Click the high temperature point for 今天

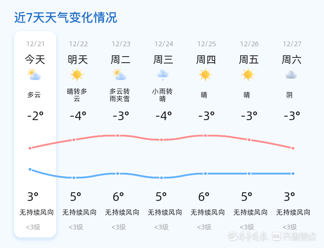click(30, 148)
